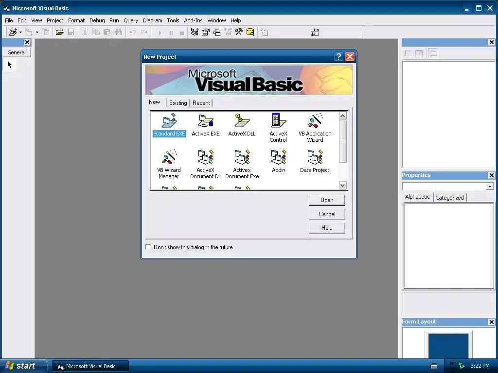Click the project list scroll down arrow
This screenshot has height=373, width=498.
coord(342,186)
